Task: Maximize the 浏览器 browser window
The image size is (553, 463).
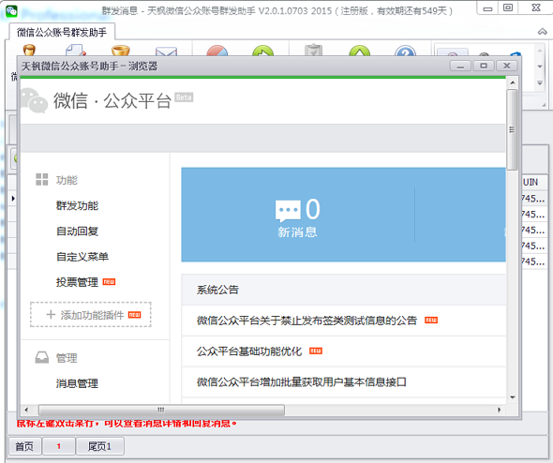Action: tap(484, 66)
